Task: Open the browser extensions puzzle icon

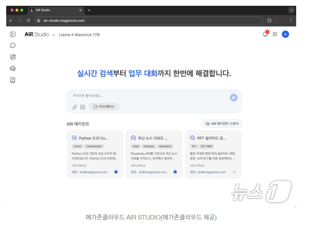Action: click(269, 20)
